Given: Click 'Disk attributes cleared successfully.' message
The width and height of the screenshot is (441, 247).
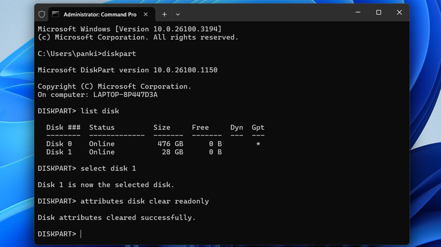Looking at the screenshot, I should pyautogui.click(x=116, y=218).
